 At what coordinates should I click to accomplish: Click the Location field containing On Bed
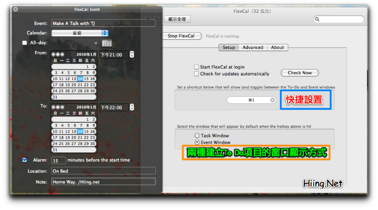pos(103,171)
